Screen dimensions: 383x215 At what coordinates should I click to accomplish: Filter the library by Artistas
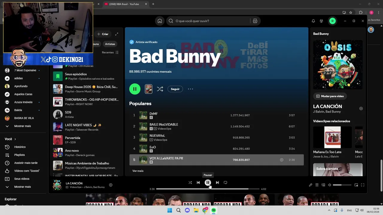pyautogui.click(x=110, y=44)
